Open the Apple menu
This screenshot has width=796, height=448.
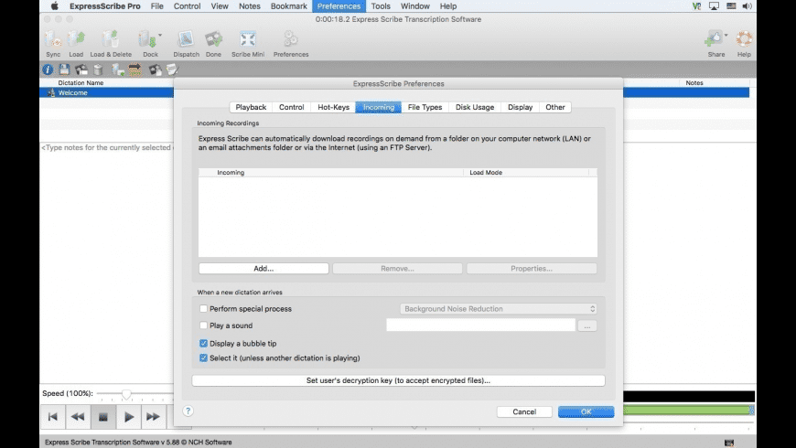click(x=54, y=6)
